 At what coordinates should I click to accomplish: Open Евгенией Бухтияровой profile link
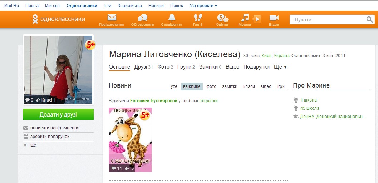tap(154, 101)
